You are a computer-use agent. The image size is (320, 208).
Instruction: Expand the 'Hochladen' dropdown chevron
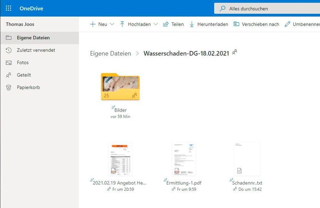coord(156,24)
